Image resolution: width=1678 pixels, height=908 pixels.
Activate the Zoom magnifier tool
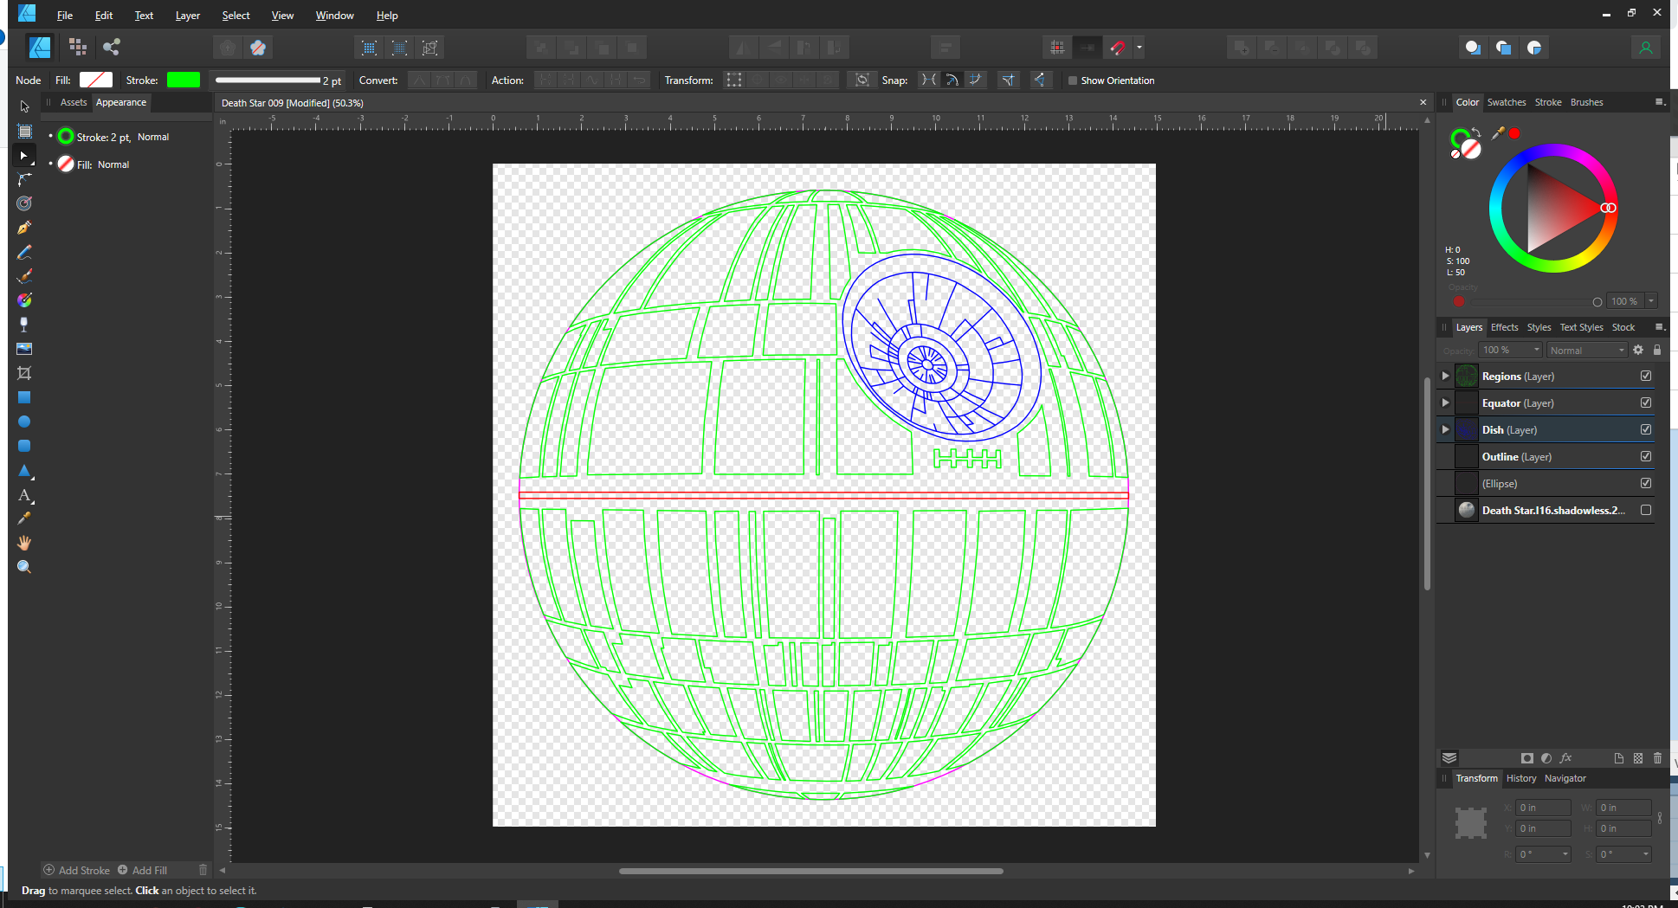click(x=24, y=567)
